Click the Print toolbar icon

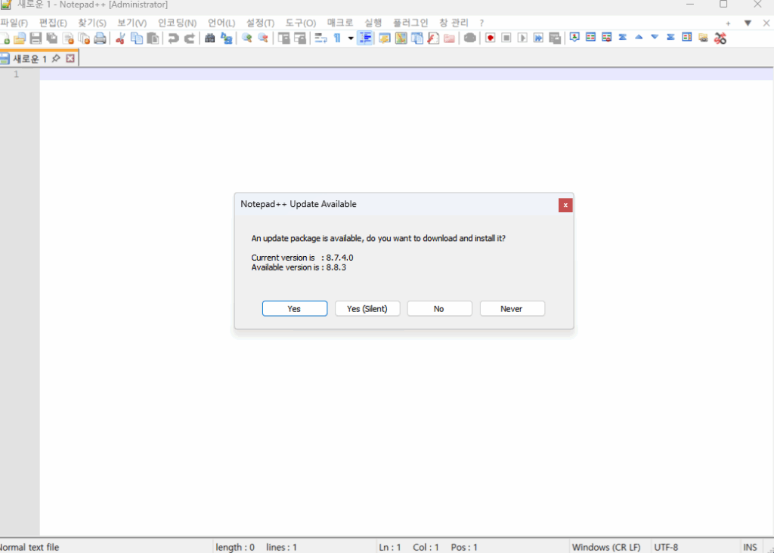pyautogui.click(x=100, y=38)
